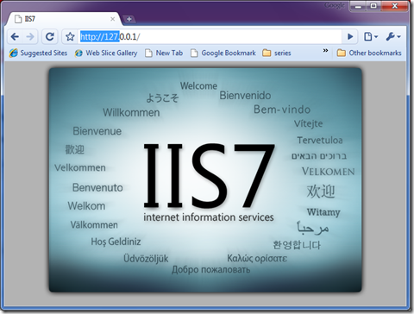Open the Google Bookmark bookmark
The width and height of the screenshot is (414, 314).
coord(223,53)
